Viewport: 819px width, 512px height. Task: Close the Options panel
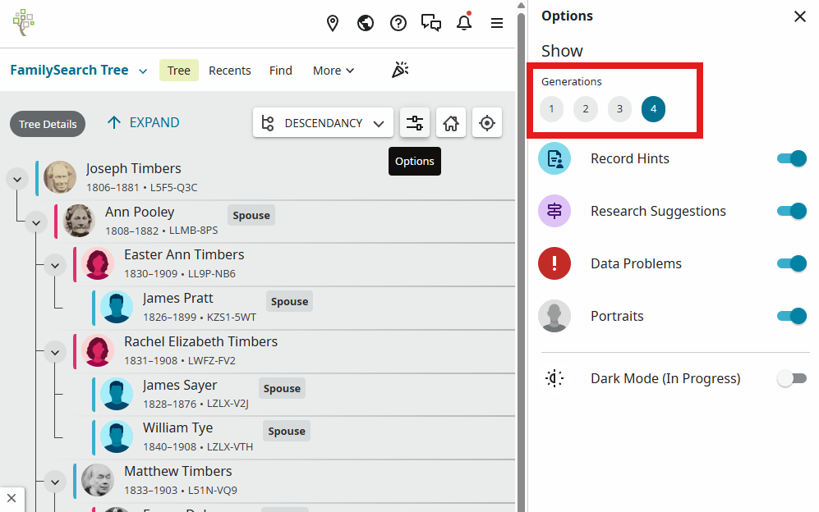tap(799, 16)
